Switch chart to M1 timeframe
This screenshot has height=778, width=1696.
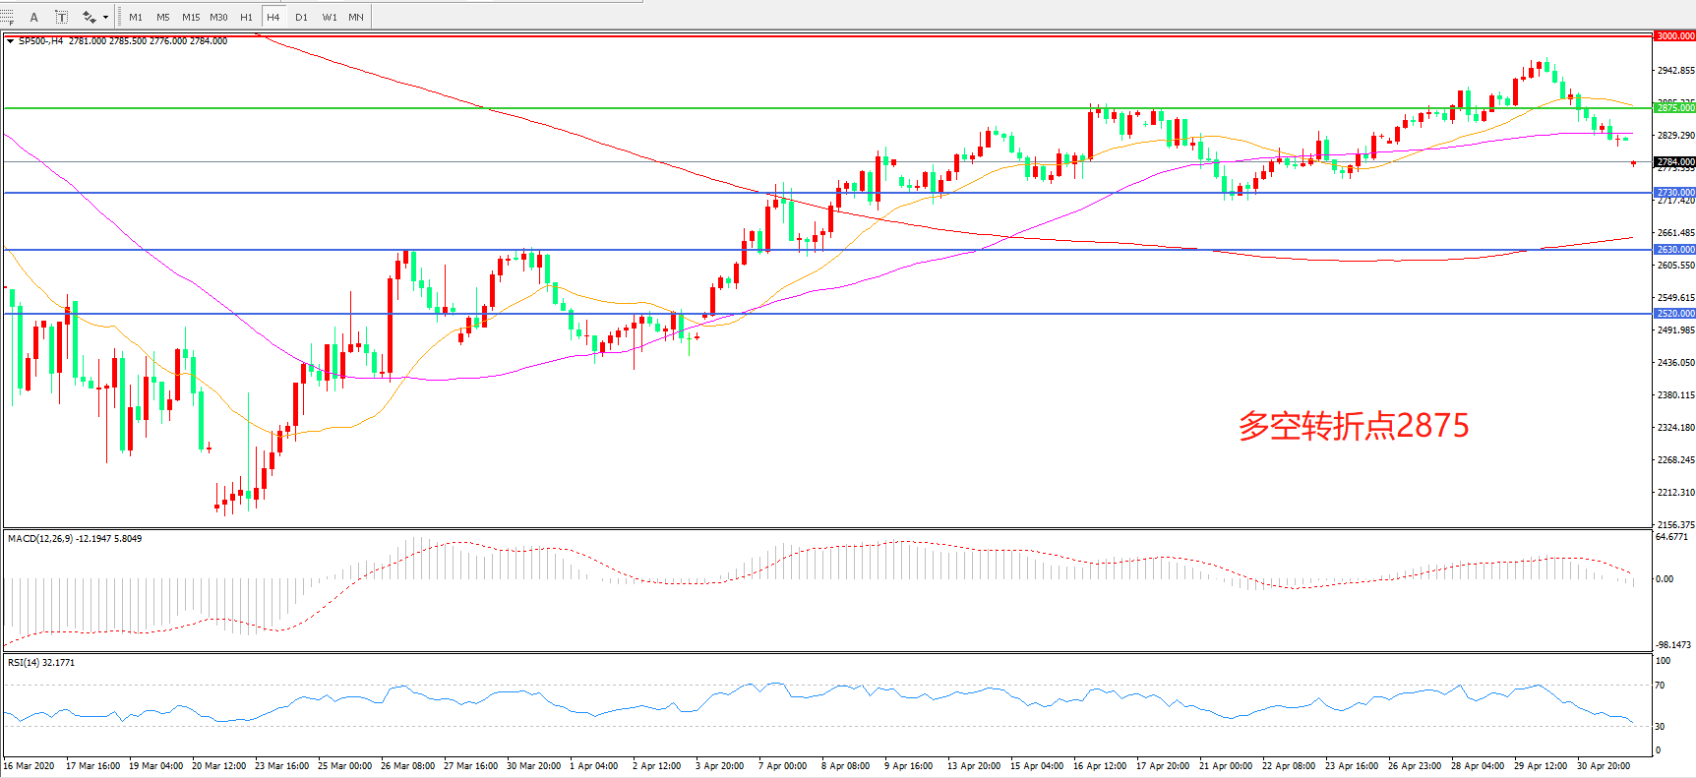click(x=136, y=17)
